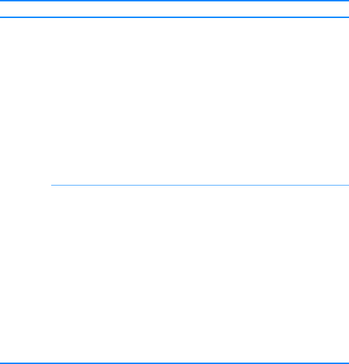This screenshot has width=349, height=364.
Task: Click the center of the white header strip
Action: click(x=174, y=9)
